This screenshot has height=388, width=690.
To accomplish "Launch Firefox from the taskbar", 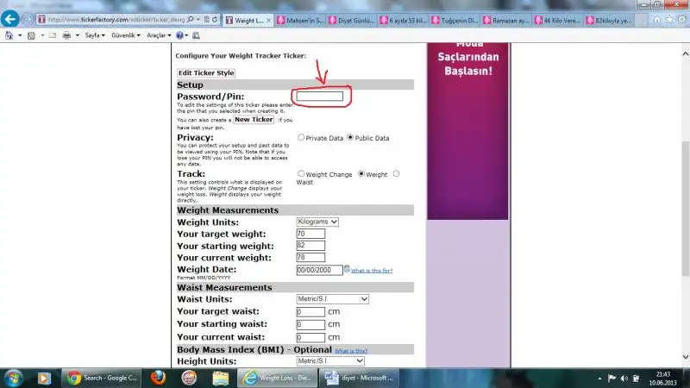I will click(156, 377).
